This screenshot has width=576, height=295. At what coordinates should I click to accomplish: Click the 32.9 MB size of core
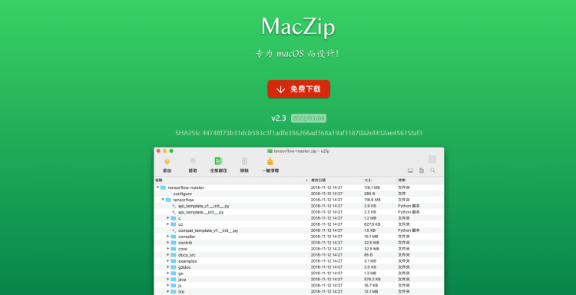[372, 249]
